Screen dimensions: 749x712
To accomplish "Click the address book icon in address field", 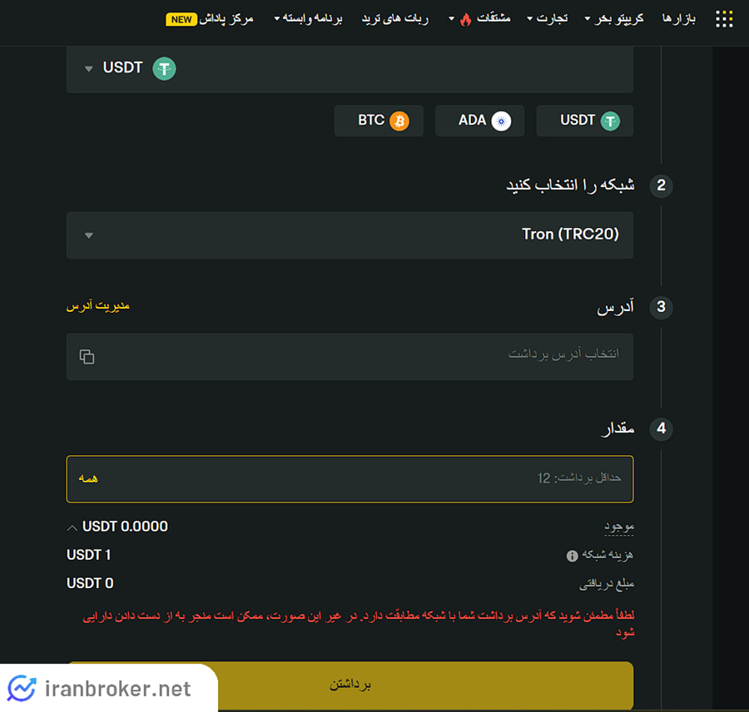I will [x=87, y=357].
